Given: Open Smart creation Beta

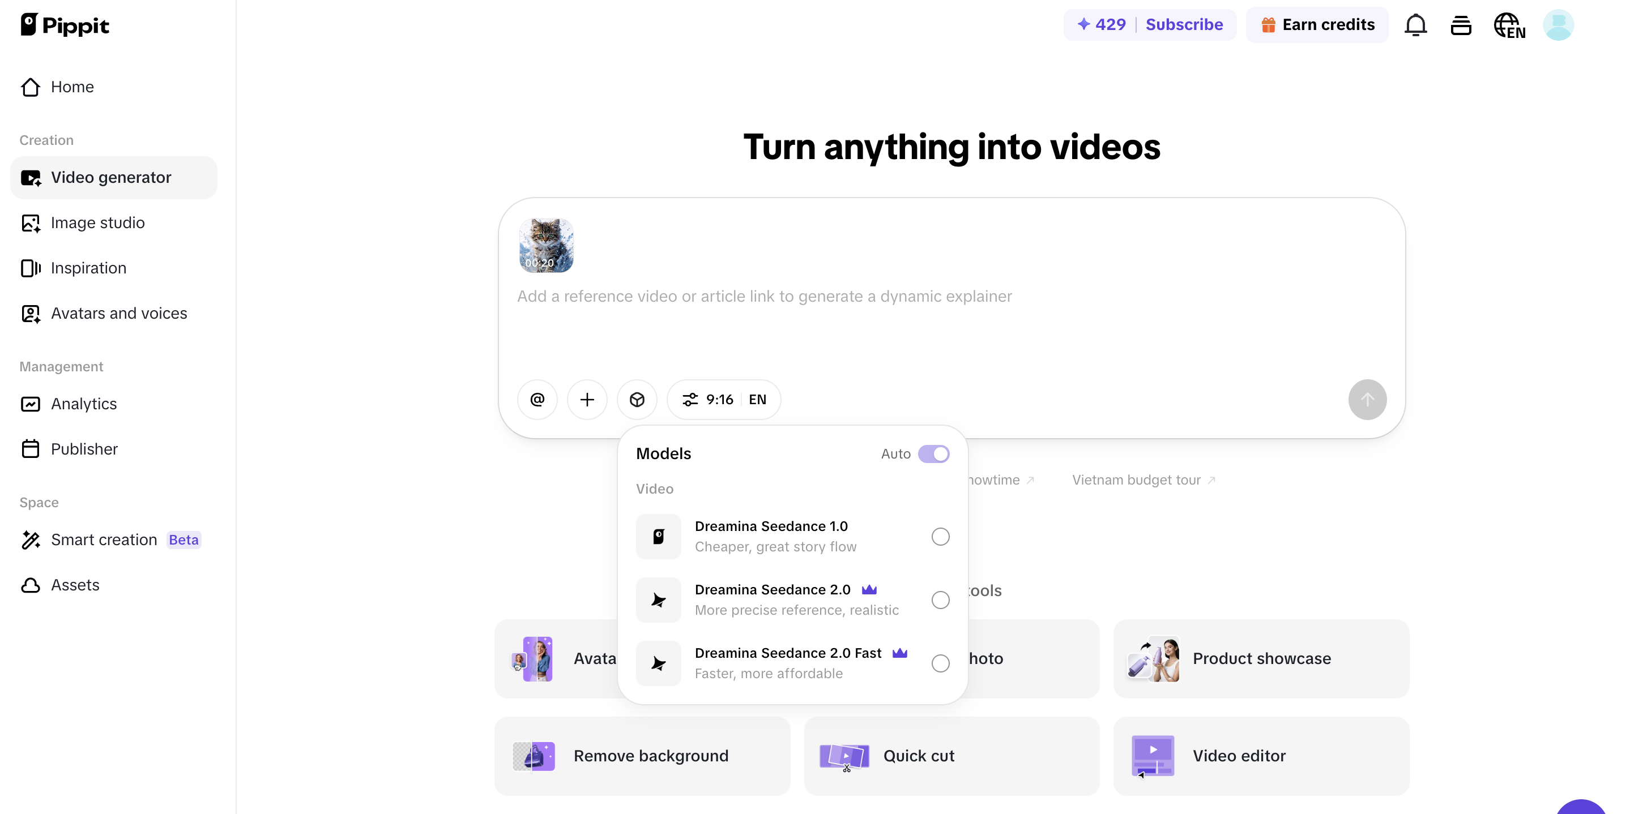Looking at the screenshot, I should pos(114,539).
